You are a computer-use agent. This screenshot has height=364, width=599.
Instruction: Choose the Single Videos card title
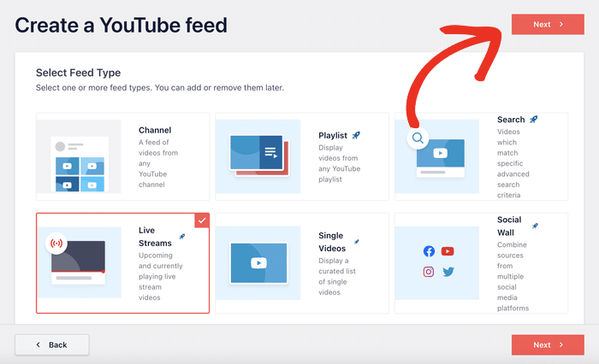(331, 241)
